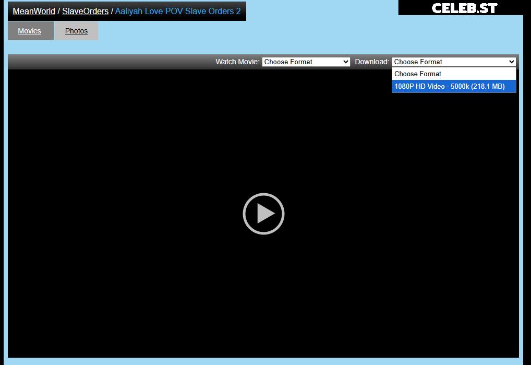The image size is (531, 365).
Task: Open the Watch Movie format dropdown
Action: point(306,62)
